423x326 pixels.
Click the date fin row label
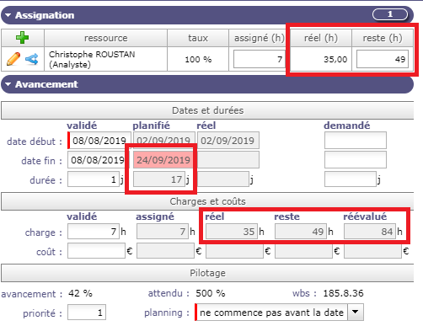[x=41, y=161]
